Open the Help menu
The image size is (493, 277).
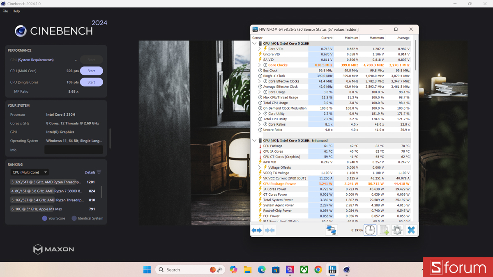[x=16, y=11]
